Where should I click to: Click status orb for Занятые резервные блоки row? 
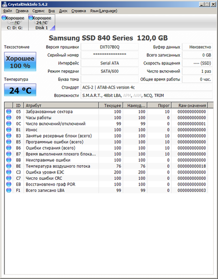coord(9,136)
